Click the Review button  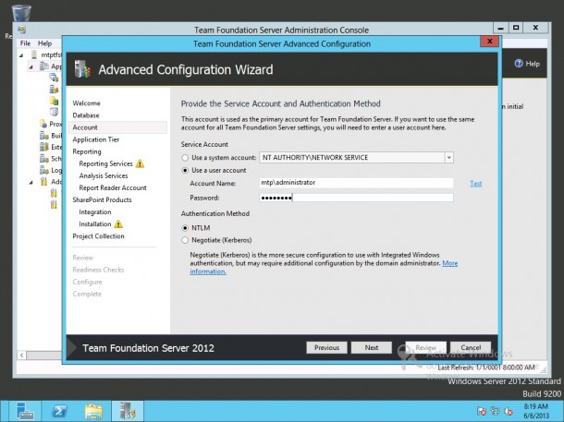click(426, 347)
